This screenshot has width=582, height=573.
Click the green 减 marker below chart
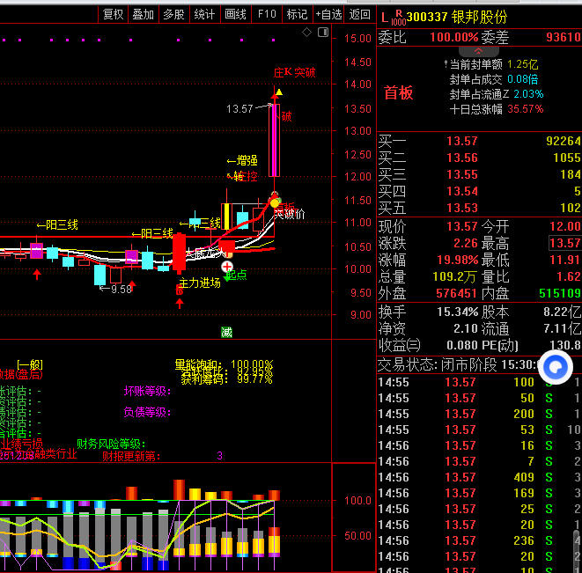(226, 332)
